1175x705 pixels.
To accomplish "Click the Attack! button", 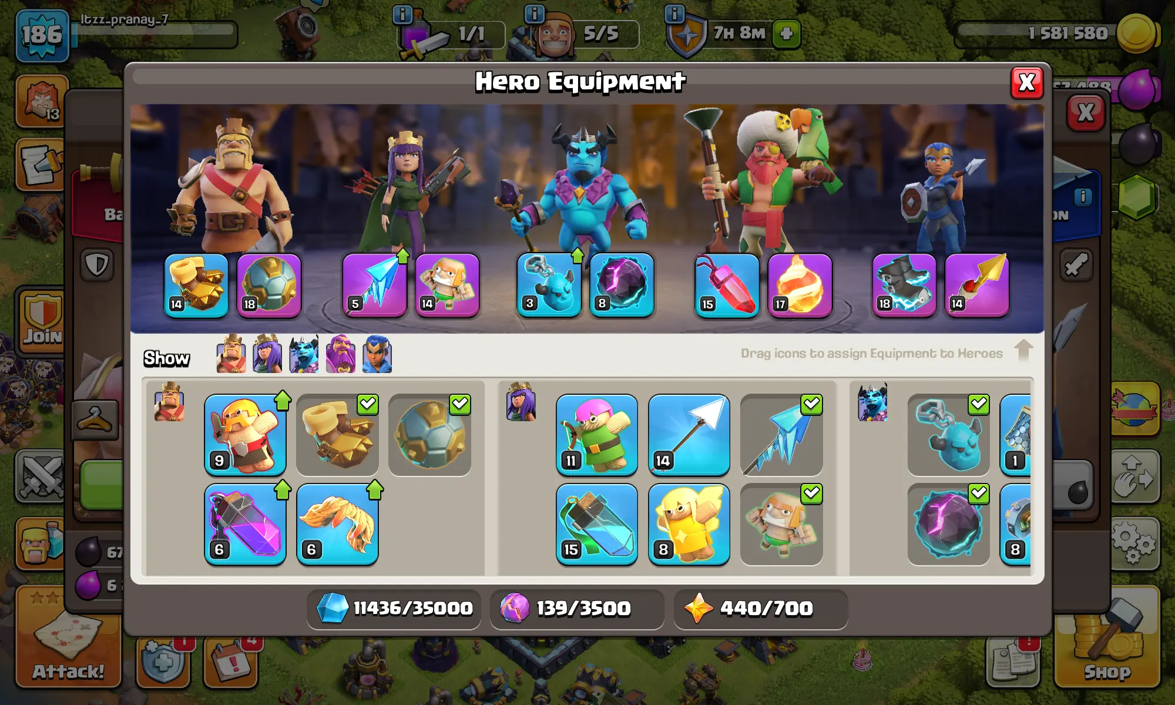I will (68, 637).
